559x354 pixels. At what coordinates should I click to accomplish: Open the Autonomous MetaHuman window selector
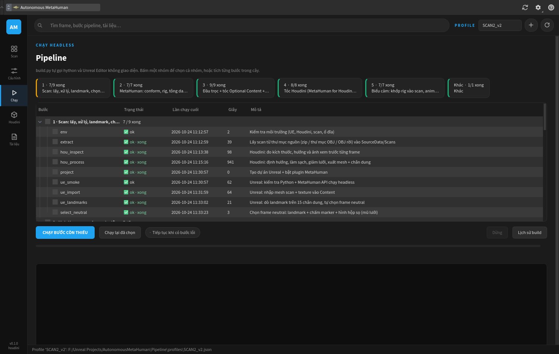click(53, 7)
